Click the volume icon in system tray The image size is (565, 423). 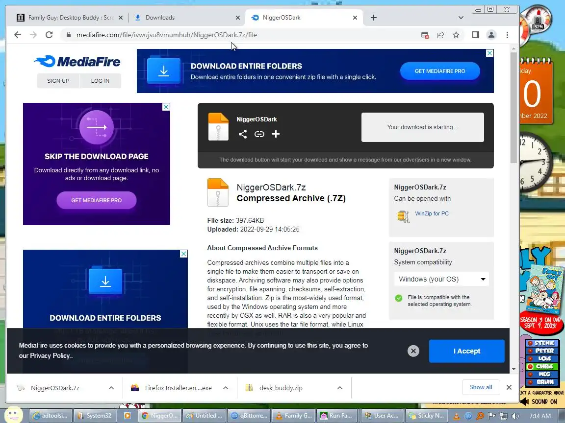pyautogui.click(x=515, y=416)
